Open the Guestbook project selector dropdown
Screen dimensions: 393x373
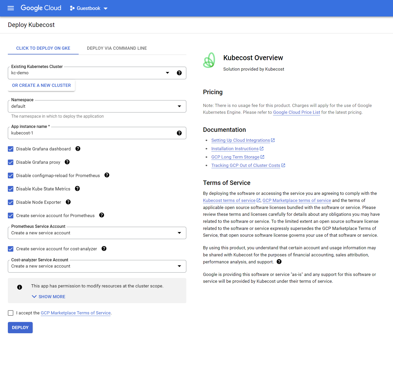pyautogui.click(x=89, y=8)
